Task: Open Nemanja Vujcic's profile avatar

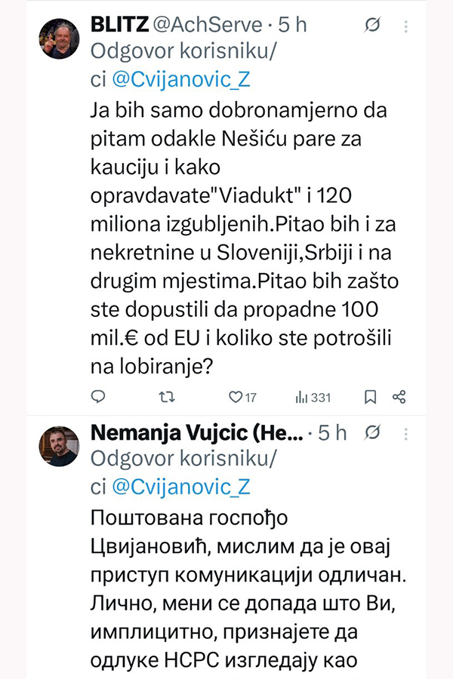Action: click(60, 446)
